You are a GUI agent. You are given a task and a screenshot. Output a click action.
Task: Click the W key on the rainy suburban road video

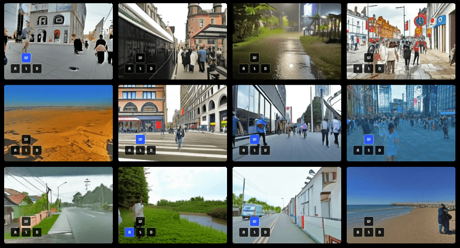(x=26, y=221)
